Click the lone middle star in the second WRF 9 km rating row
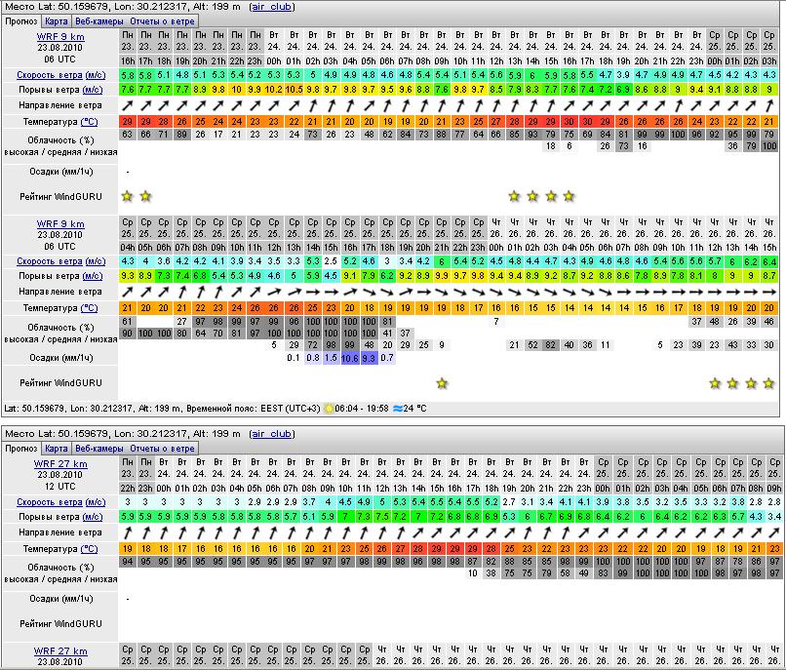Viewport: 786px width, 670px height. tap(442, 383)
